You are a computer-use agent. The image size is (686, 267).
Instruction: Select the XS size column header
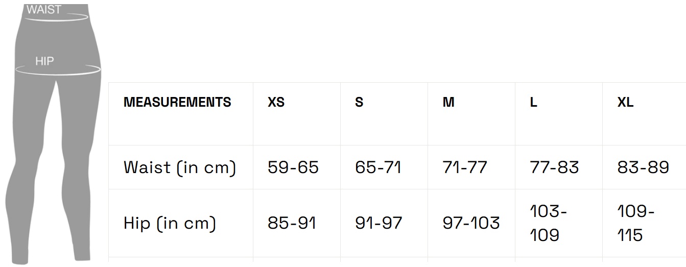coord(276,102)
